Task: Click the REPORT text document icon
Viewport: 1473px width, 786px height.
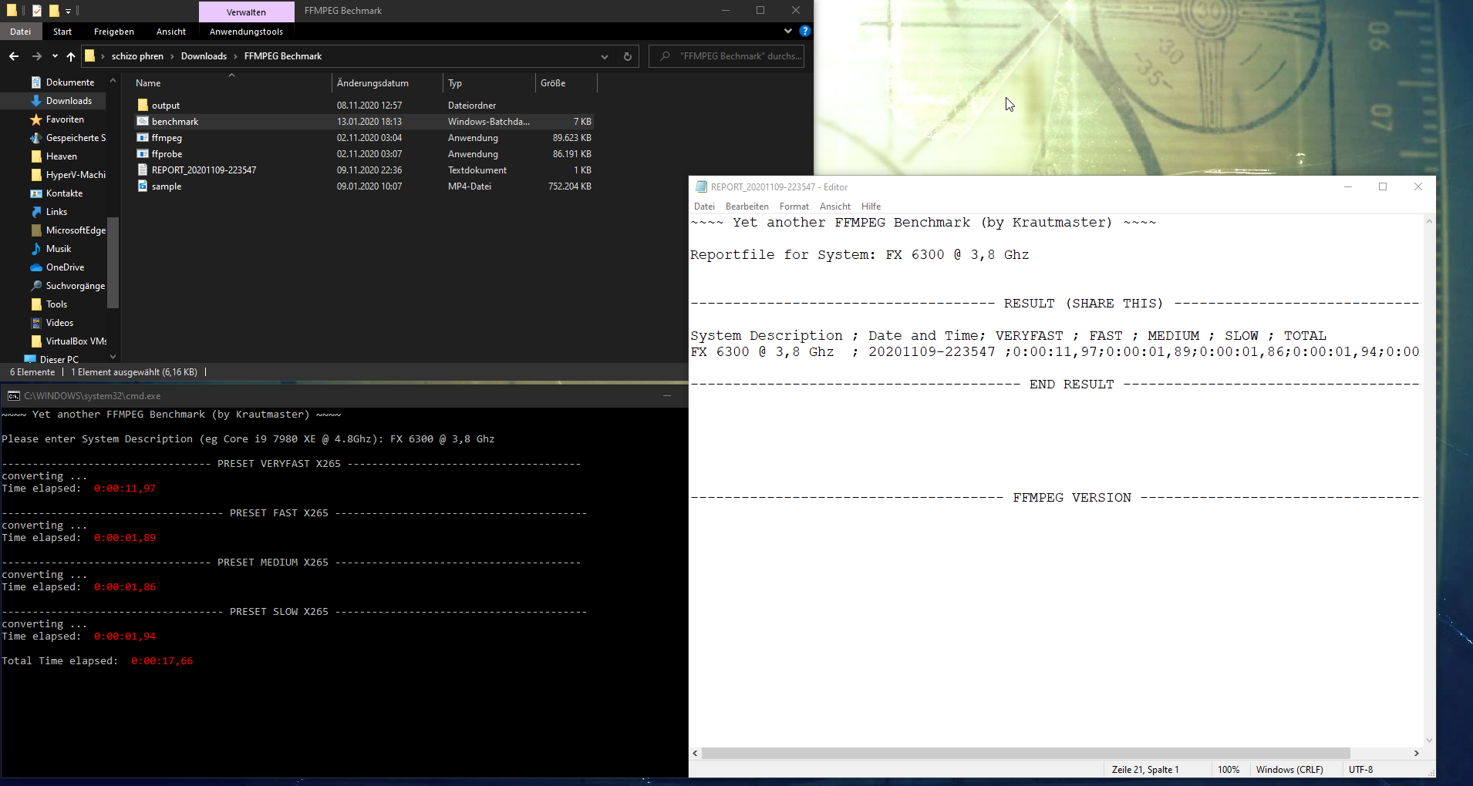Action: pyautogui.click(x=143, y=170)
